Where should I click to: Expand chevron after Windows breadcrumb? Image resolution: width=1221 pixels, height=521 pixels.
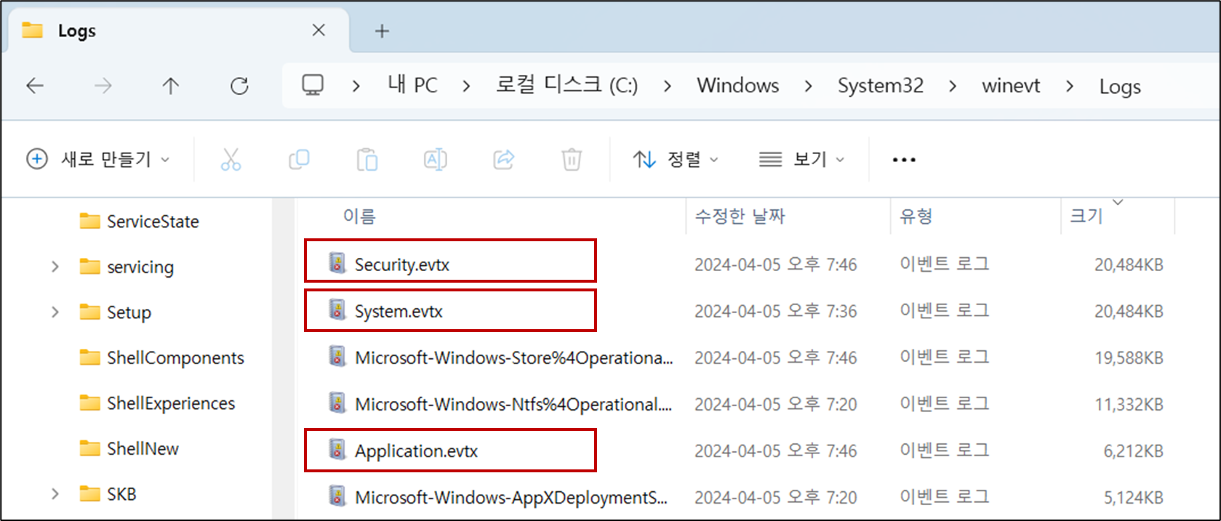[808, 86]
